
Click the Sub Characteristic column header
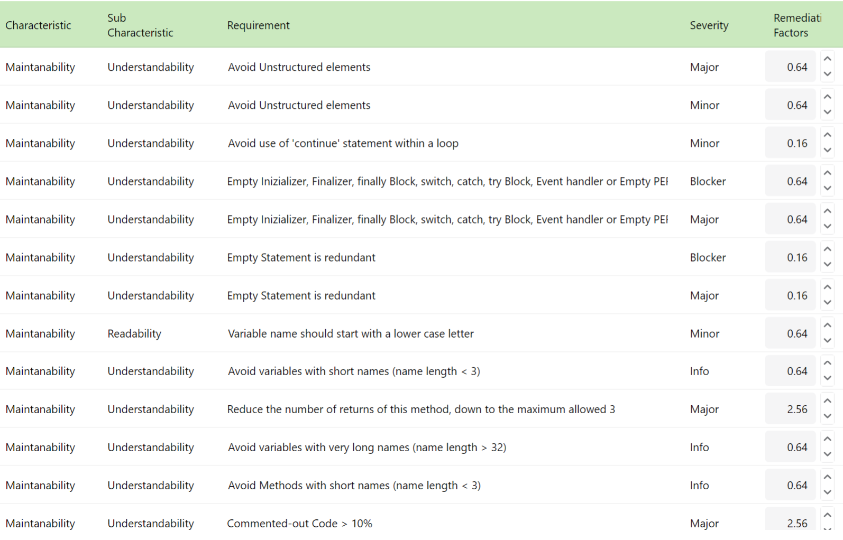click(140, 25)
